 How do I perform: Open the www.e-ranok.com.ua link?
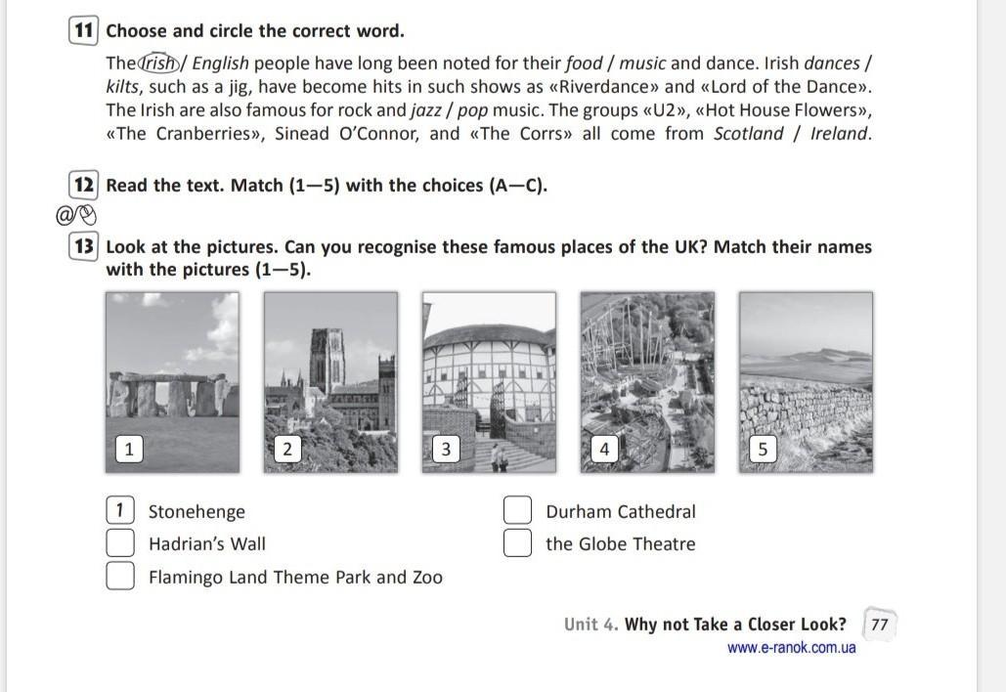791,648
